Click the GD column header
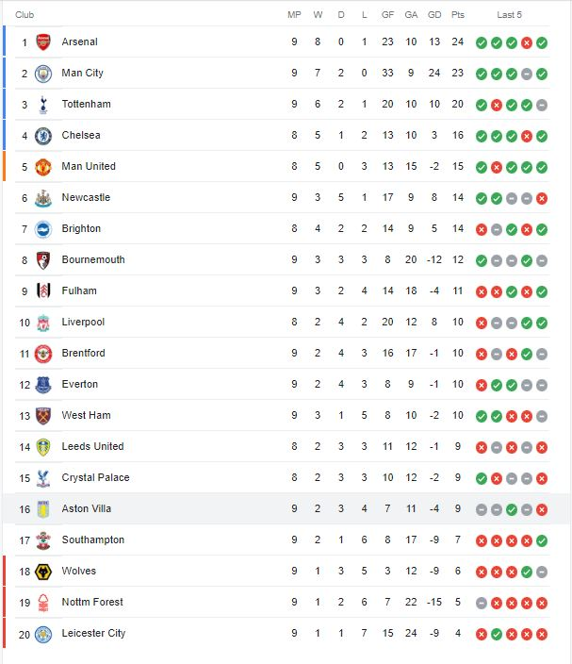Image resolution: width=572 pixels, height=664 pixels. 434,15
